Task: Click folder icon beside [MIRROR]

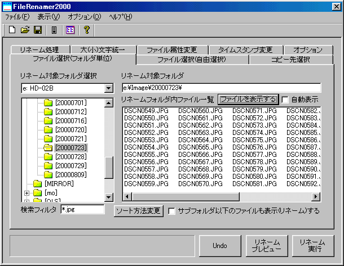Action: point(38,183)
